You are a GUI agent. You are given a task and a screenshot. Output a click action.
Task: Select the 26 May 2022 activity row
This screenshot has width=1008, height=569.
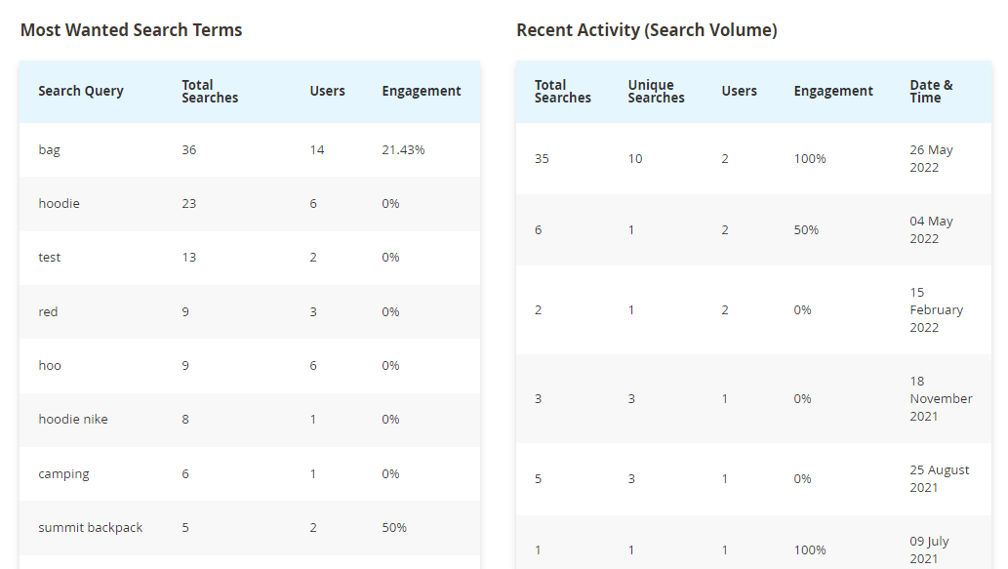[753, 159]
